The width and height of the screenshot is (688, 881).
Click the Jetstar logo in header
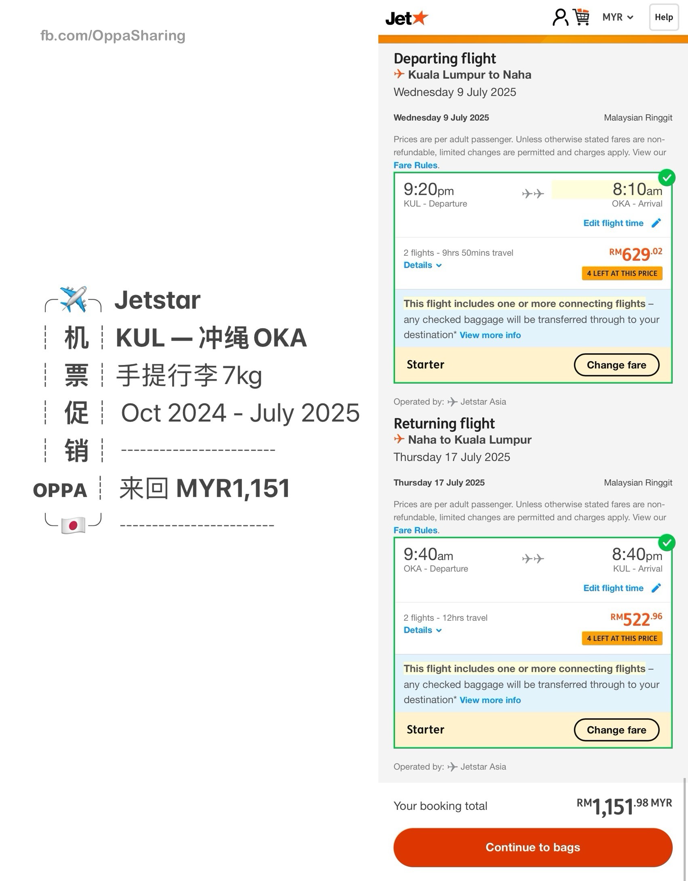click(407, 18)
